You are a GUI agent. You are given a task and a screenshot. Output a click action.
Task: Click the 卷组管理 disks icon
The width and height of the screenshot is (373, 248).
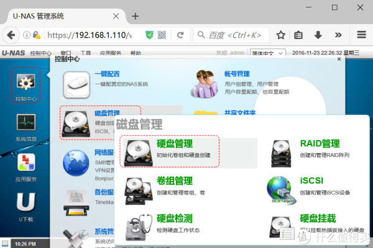[139, 191]
